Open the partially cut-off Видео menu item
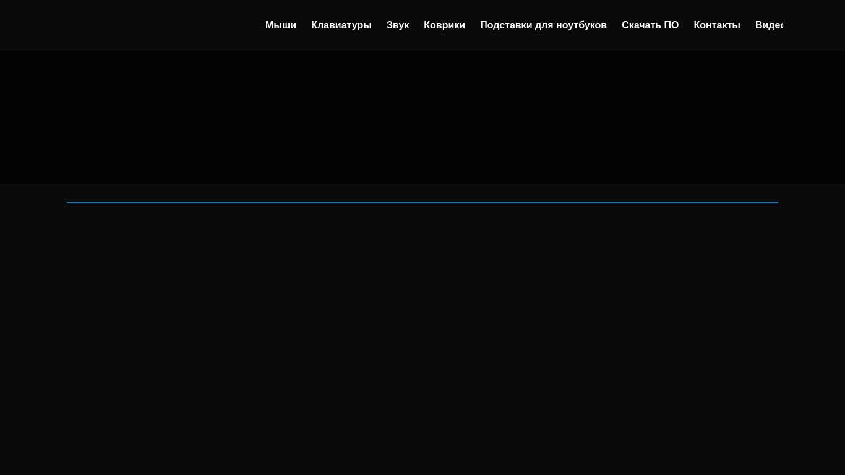This screenshot has width=845, height=475. (769, 25)
